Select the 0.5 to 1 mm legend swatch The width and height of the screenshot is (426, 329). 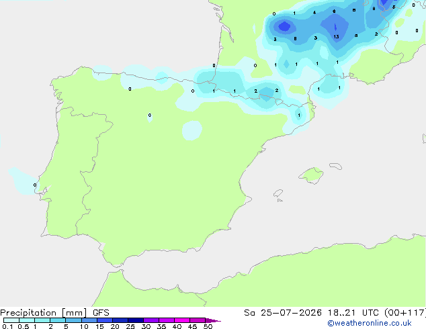tap(27, 320)
